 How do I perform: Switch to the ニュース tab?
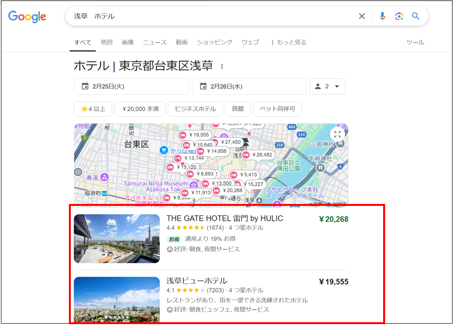click(x=155, y=42)
